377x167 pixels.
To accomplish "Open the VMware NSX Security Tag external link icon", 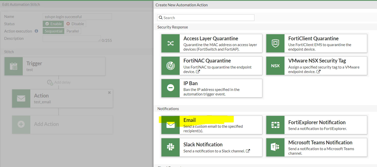I will [318, 72].
